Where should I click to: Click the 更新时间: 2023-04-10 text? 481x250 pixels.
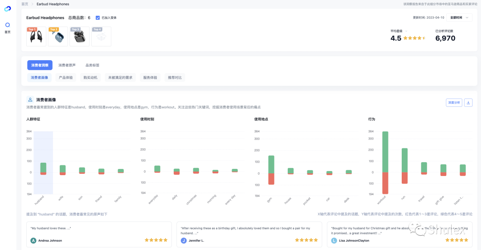click(x=428, y=17)
